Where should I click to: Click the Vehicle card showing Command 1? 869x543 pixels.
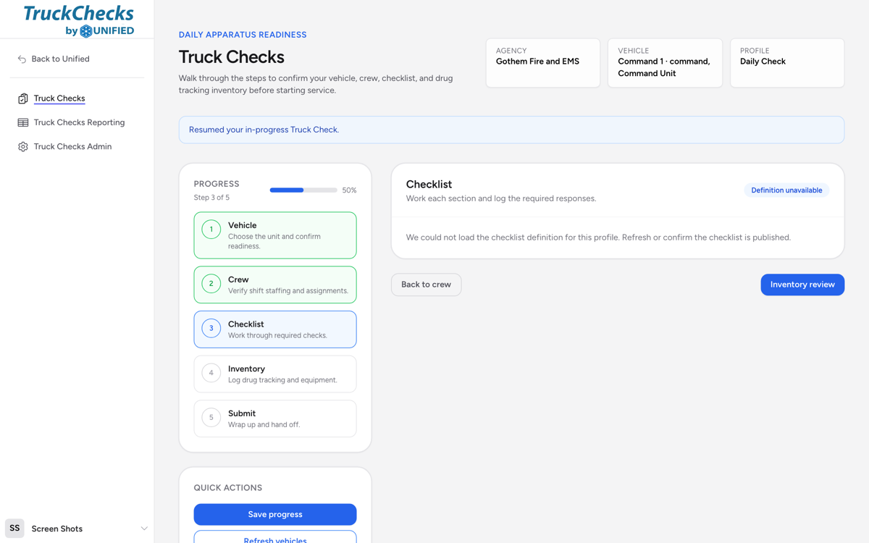coord(665,63)
